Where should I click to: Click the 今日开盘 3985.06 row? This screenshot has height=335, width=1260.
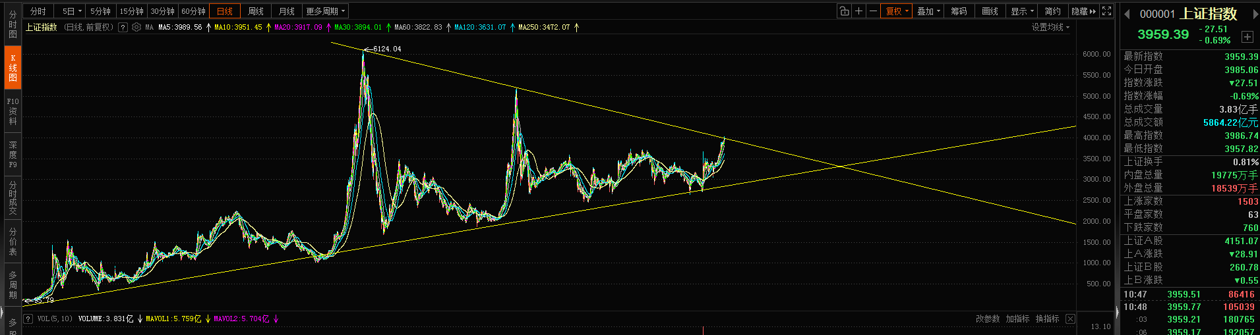tap(1191, 70)
